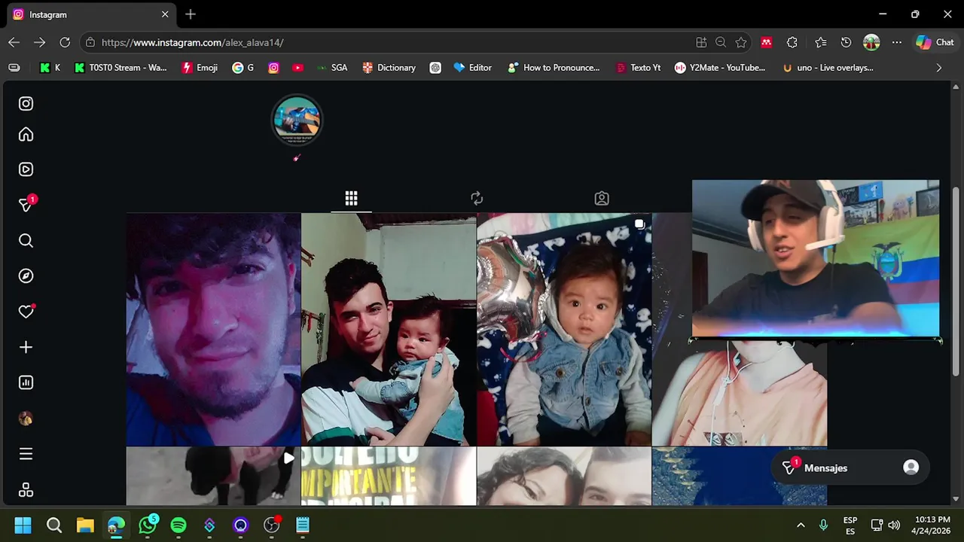Click the profile avatar in Mensajes bar
The height and width of the screenshot is (542, 964).
coord(911,467)
